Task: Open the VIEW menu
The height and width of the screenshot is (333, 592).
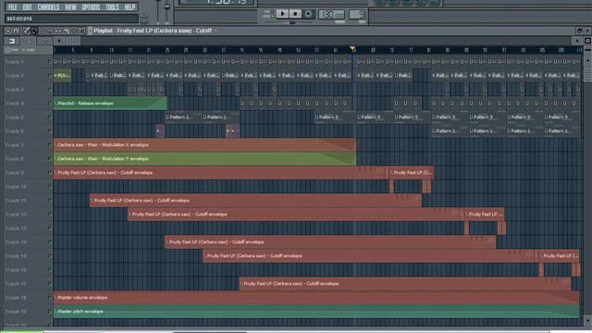Action: click(70, 7)
